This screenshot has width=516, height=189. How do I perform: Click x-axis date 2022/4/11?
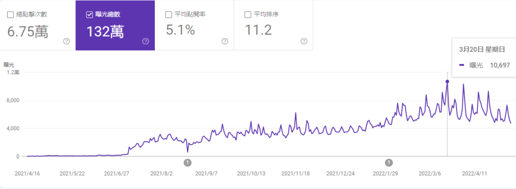pos(475,173)
